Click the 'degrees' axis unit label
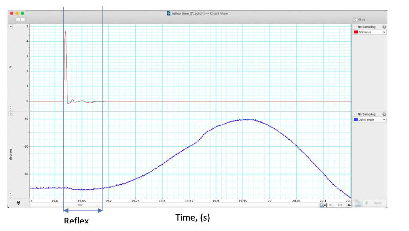 coord(11,154)
